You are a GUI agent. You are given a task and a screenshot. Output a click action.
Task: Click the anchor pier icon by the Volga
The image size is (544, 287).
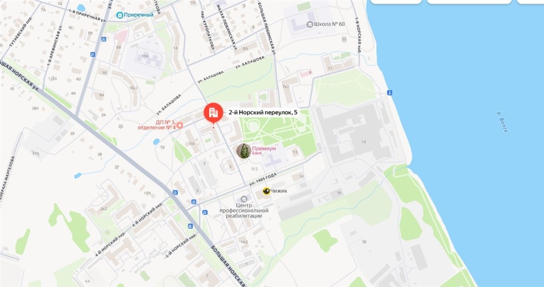389,92
